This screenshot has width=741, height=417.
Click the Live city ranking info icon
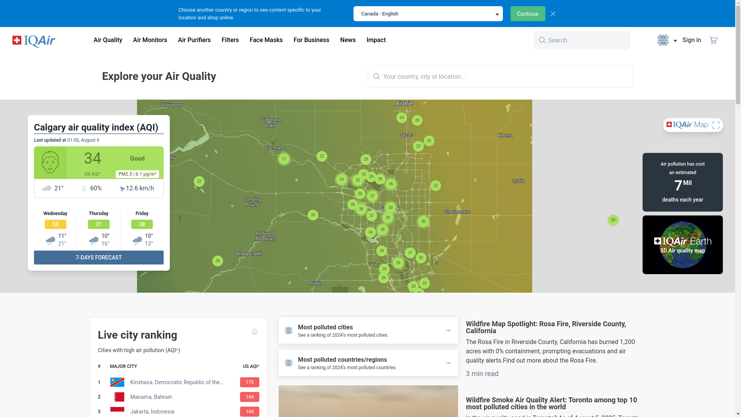(x=255, y=332)
